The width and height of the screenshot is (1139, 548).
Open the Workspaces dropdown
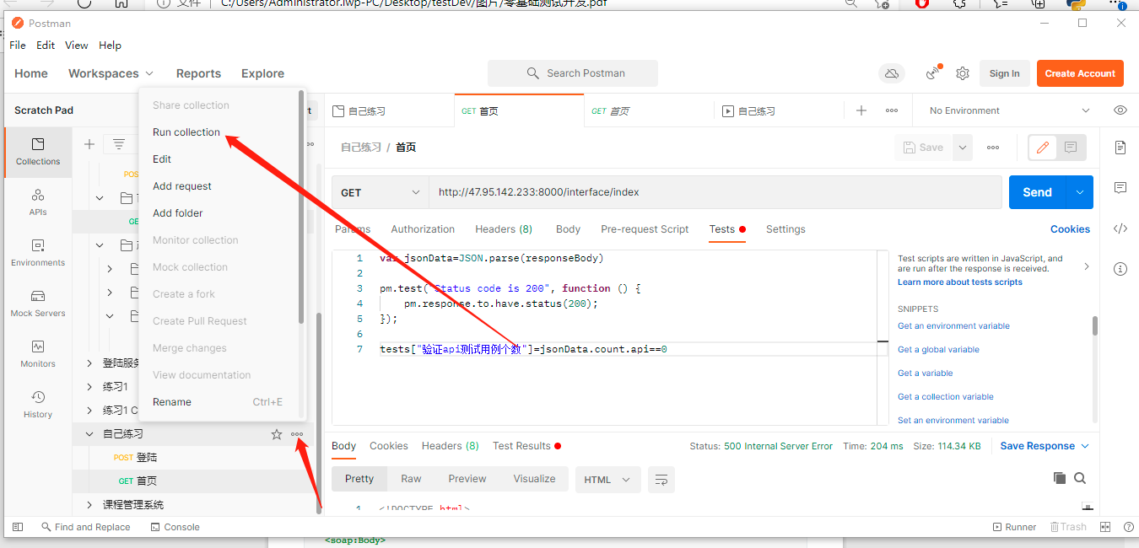(111, 73)
